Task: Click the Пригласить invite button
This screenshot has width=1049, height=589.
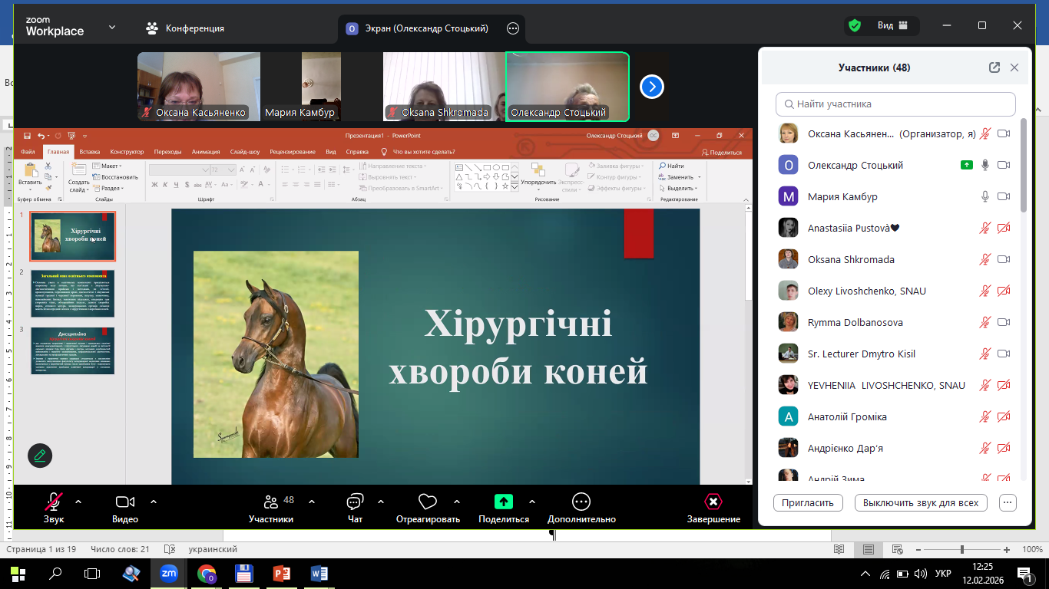Action: [x=808, y=503]
